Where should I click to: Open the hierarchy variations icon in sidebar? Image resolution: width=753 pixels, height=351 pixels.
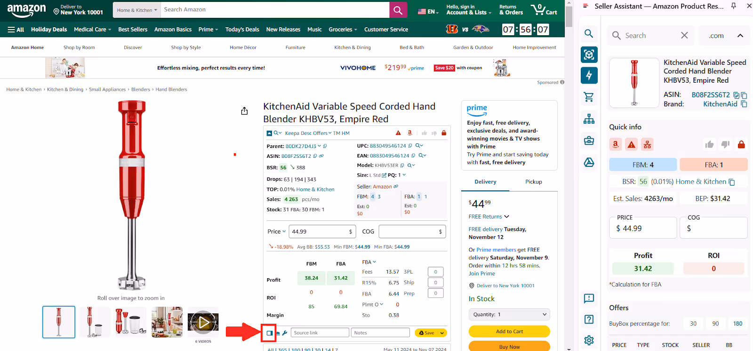[589, 119]
